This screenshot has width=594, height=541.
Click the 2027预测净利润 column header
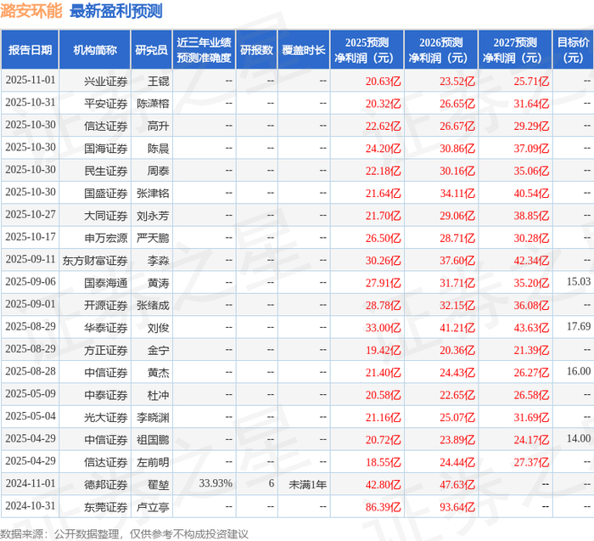pyautogui.click(x=515, y=50)
